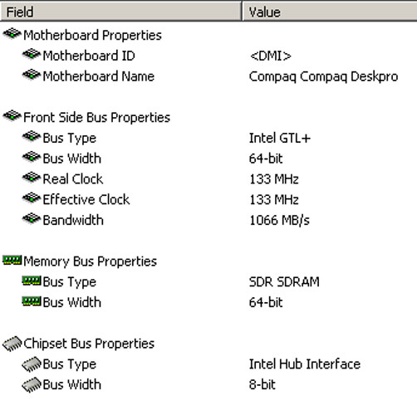Select the Intel Hub Interface value
The image size is (417, 405).
pos(305,364)
